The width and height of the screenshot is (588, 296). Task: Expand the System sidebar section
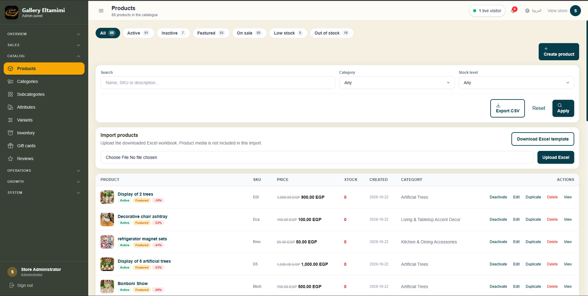click(44, 193)
